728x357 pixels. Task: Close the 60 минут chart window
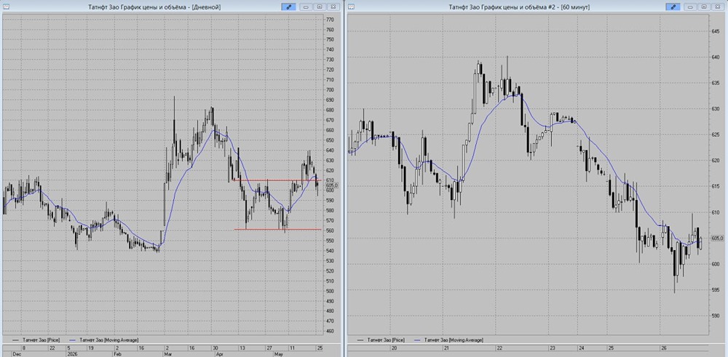point(717,7)
